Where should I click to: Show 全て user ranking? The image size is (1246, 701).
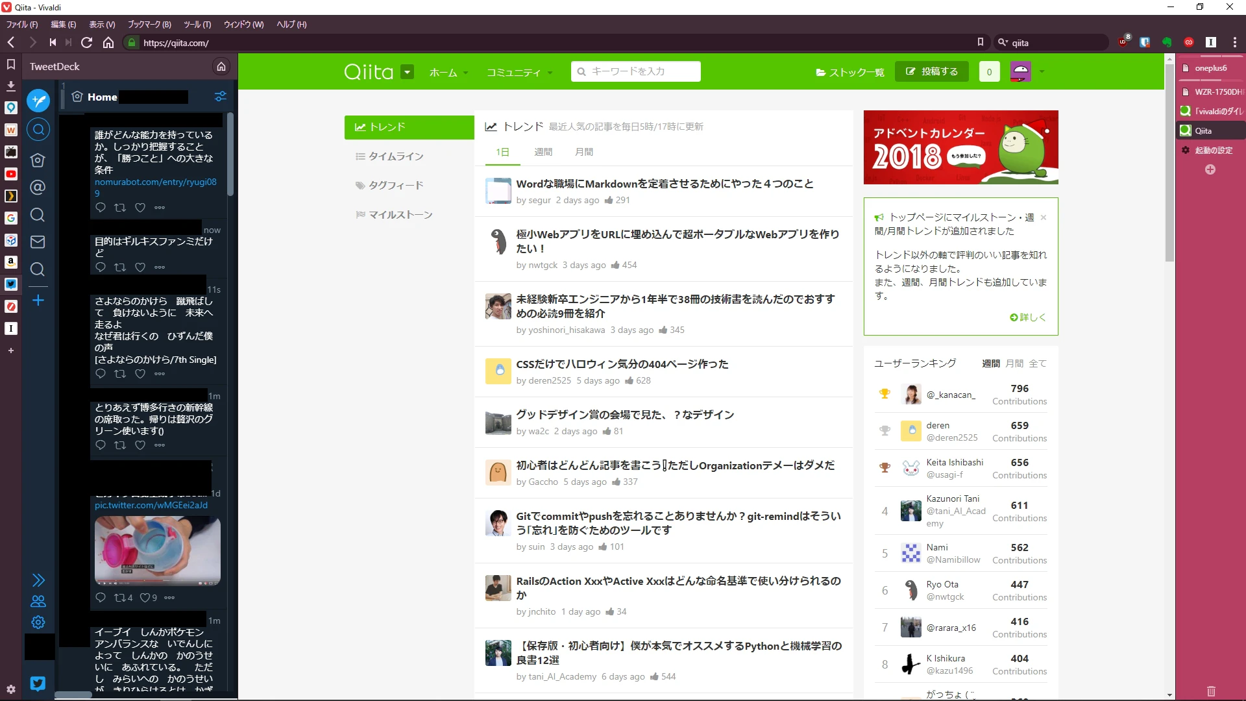click(1038, 363)
